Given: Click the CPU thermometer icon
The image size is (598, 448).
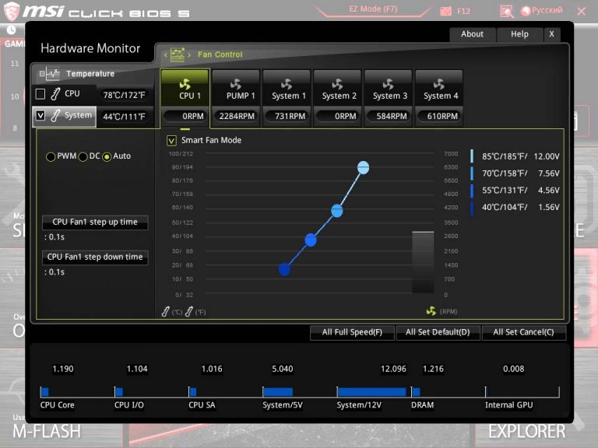Looking at the screenshot, I should click(55, 93).
